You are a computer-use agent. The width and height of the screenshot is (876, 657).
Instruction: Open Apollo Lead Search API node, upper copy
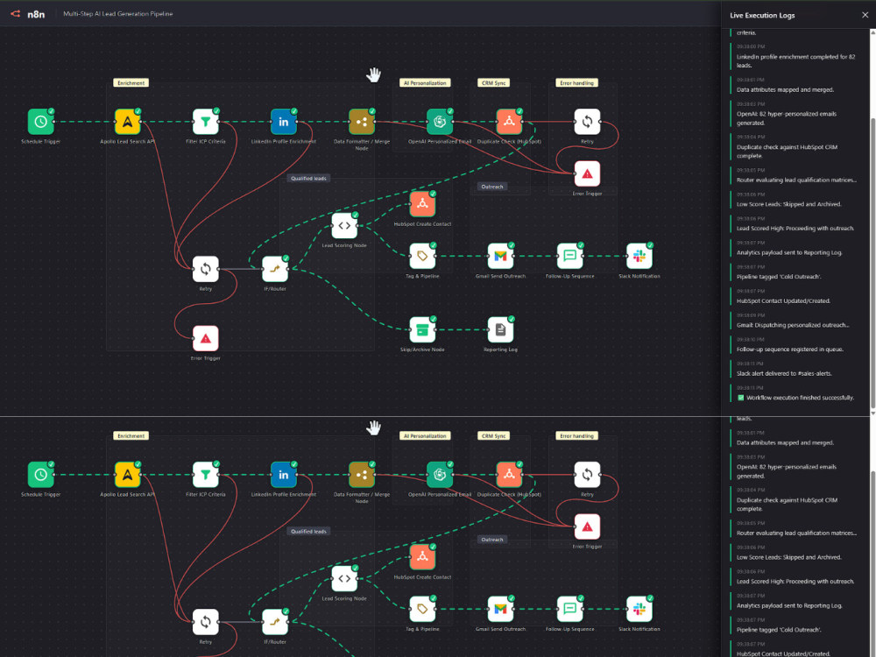tap(127, 122)
